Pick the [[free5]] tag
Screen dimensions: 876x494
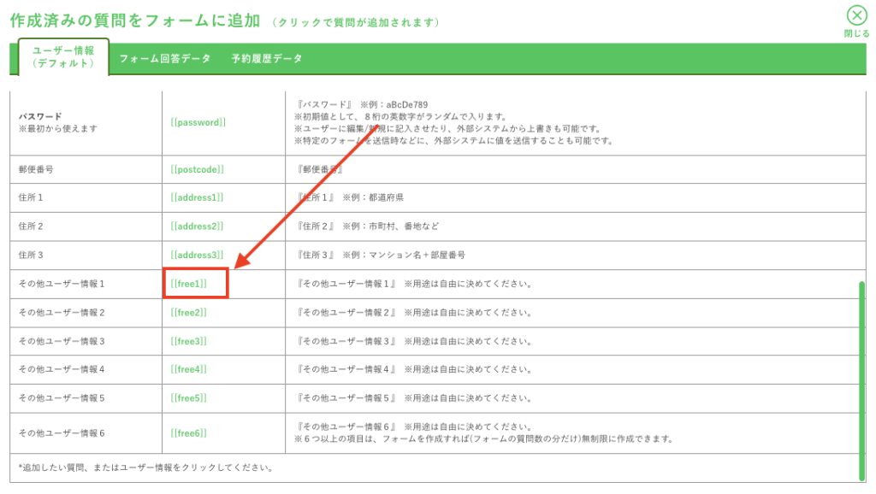188,398
